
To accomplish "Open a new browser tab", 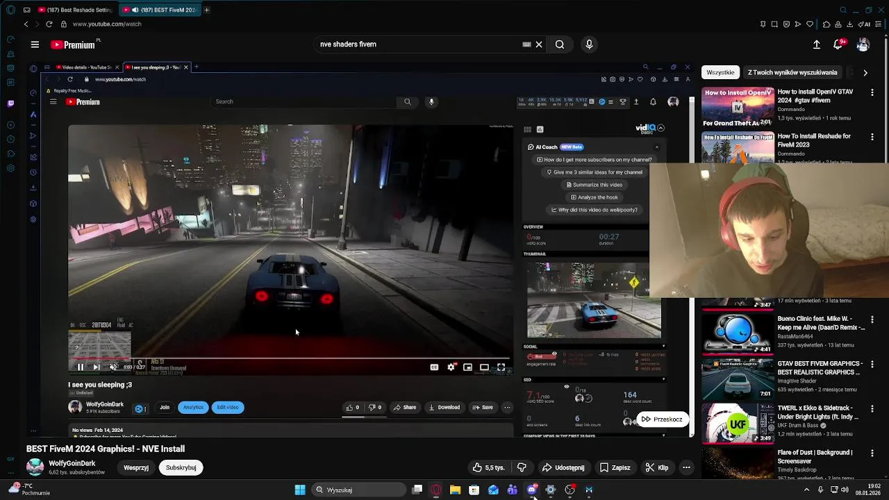I will point(206,10).
